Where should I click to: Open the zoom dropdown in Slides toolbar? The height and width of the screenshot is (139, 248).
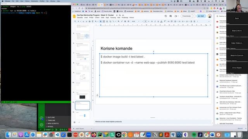click(96, 21)
